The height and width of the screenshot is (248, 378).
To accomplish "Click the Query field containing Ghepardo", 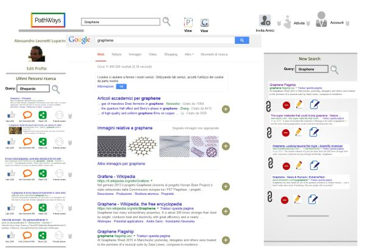I will pyautogui.click(x=33, y=89).
